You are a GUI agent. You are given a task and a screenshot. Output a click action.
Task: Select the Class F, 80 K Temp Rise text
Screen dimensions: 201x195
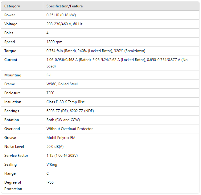tap(65, 102)
